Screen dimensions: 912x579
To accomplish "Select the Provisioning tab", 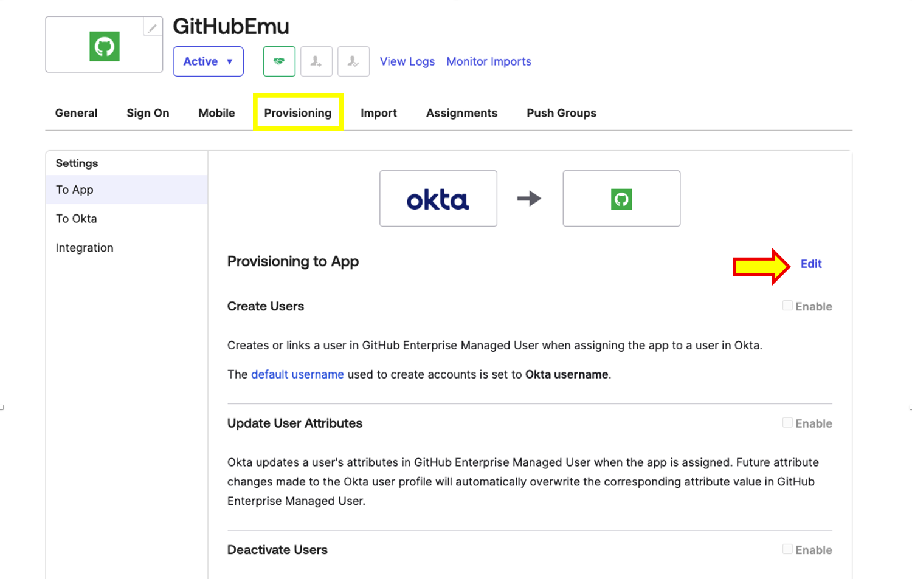I will tap(298, 113).
